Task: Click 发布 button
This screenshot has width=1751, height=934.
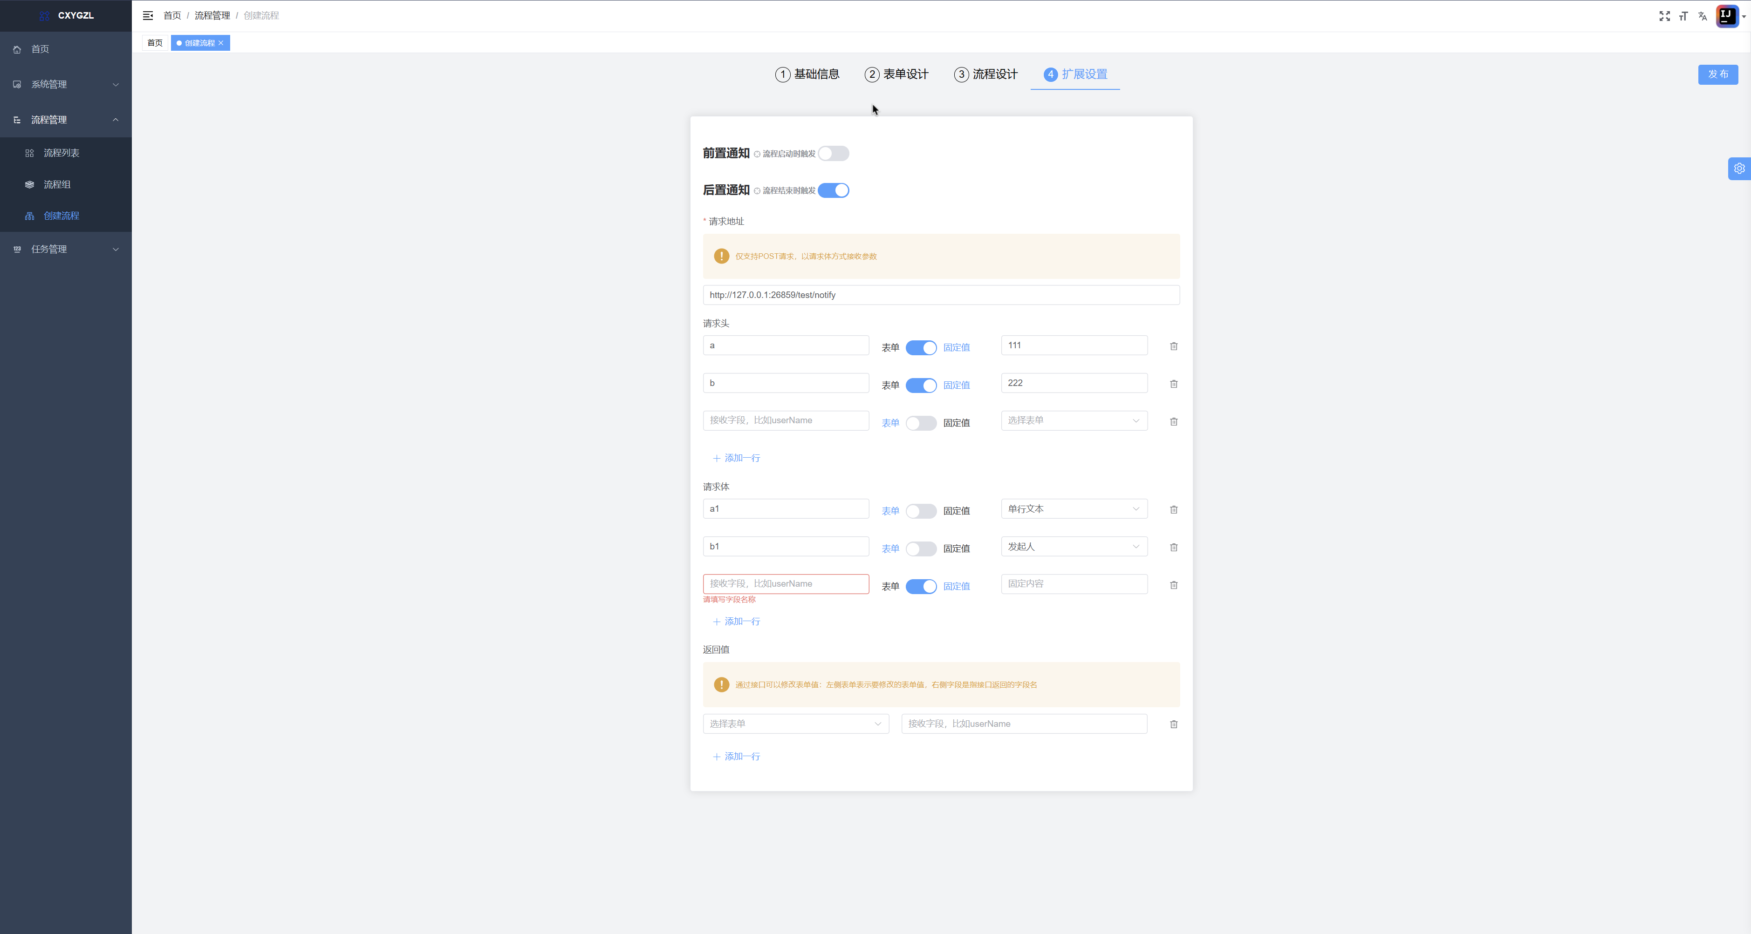Action: (1718, 74)
